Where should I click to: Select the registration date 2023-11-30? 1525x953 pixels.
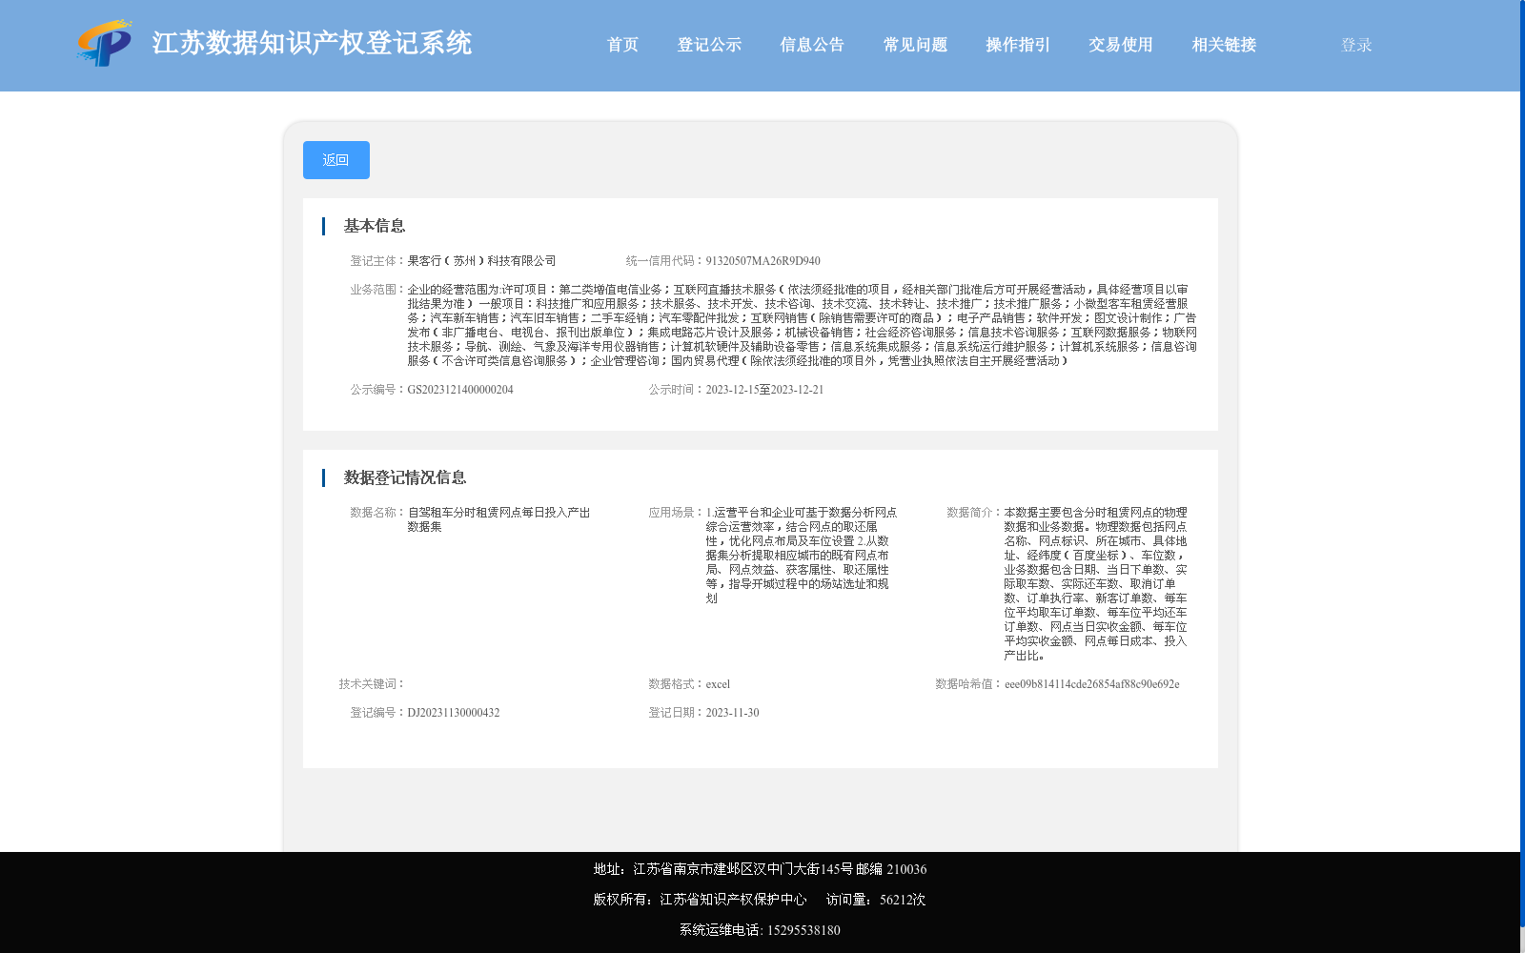click(x=732, y=713)
